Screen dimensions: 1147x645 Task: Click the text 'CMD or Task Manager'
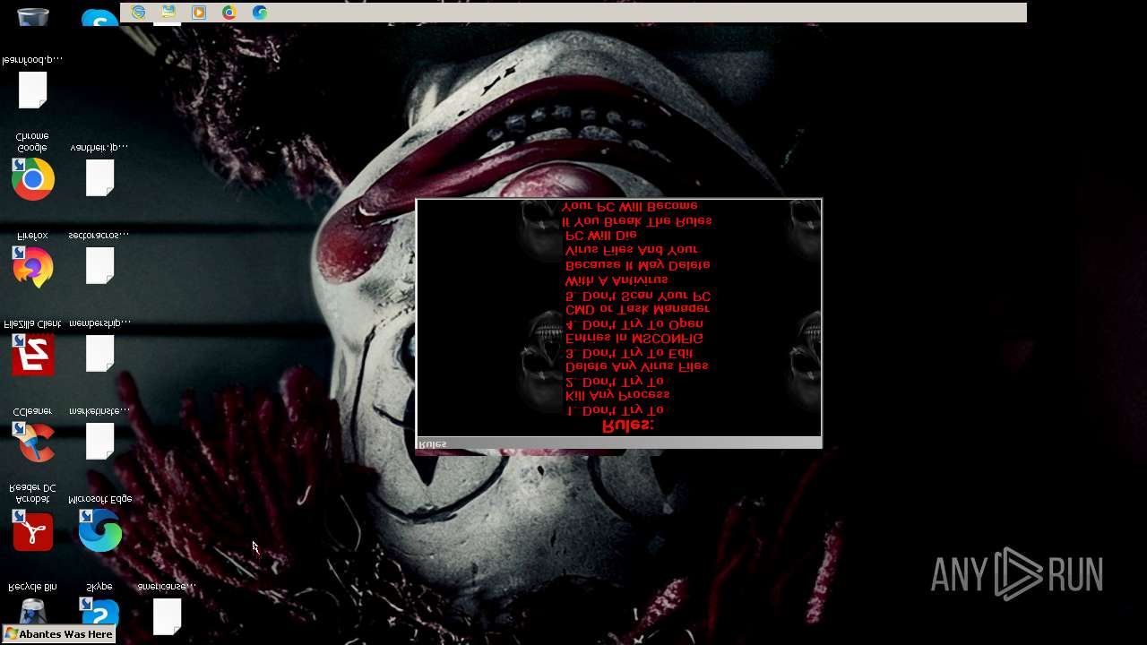(x=637, y=309)
